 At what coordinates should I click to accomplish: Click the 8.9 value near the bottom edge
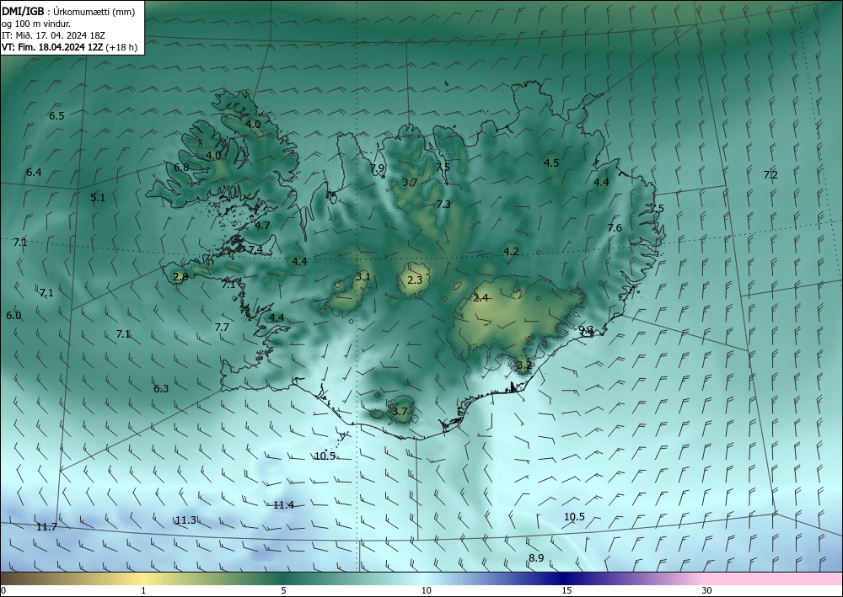tap(536, 558)
